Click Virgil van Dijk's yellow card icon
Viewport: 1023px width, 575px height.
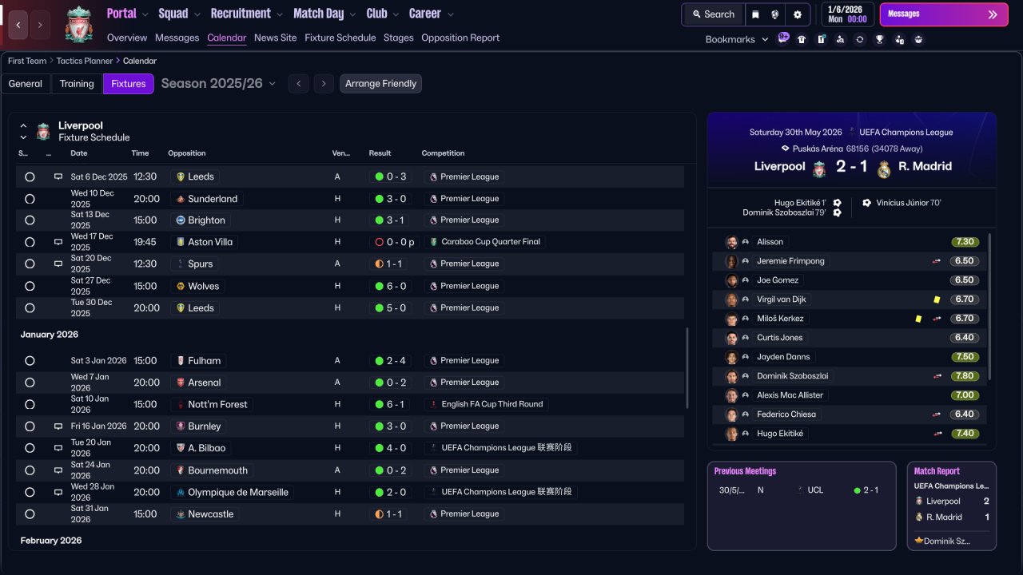(937, 299)
